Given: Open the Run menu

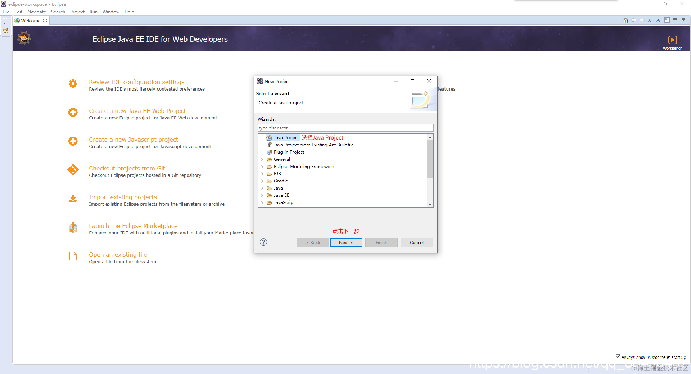Looking at the screenshot, I should [x=94, y=12].
